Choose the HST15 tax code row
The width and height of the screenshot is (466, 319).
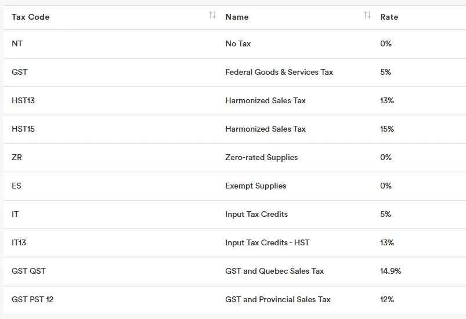23,129
